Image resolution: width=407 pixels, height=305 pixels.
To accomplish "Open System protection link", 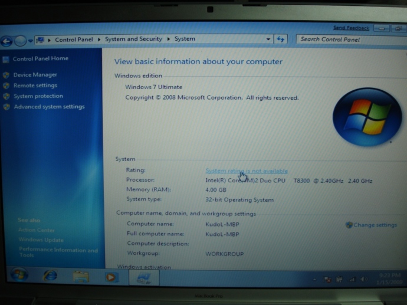I will pyautogui.click(x=38, y=96).
